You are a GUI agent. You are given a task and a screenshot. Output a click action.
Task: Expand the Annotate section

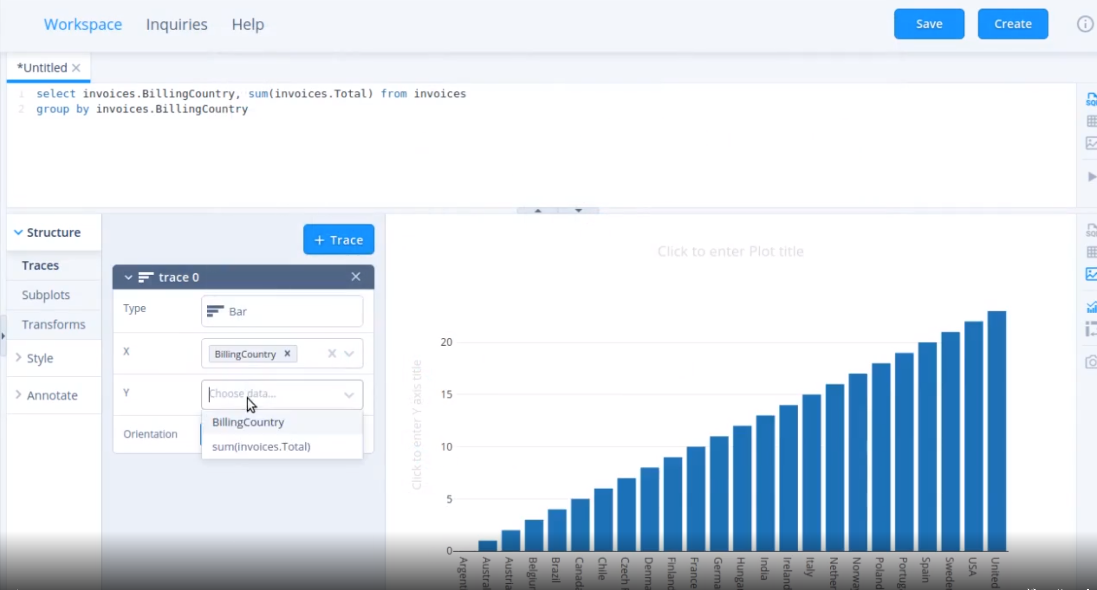pyautogui.click(x=51, y=395)
